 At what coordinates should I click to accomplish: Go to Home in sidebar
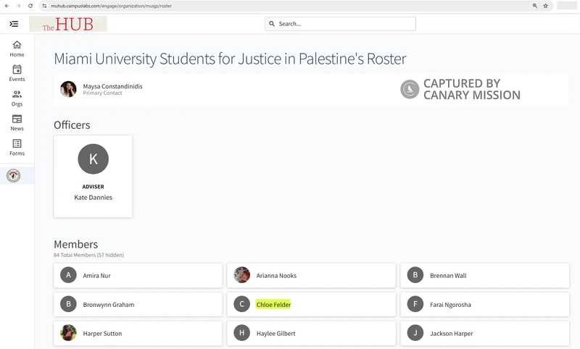point(17,49)
